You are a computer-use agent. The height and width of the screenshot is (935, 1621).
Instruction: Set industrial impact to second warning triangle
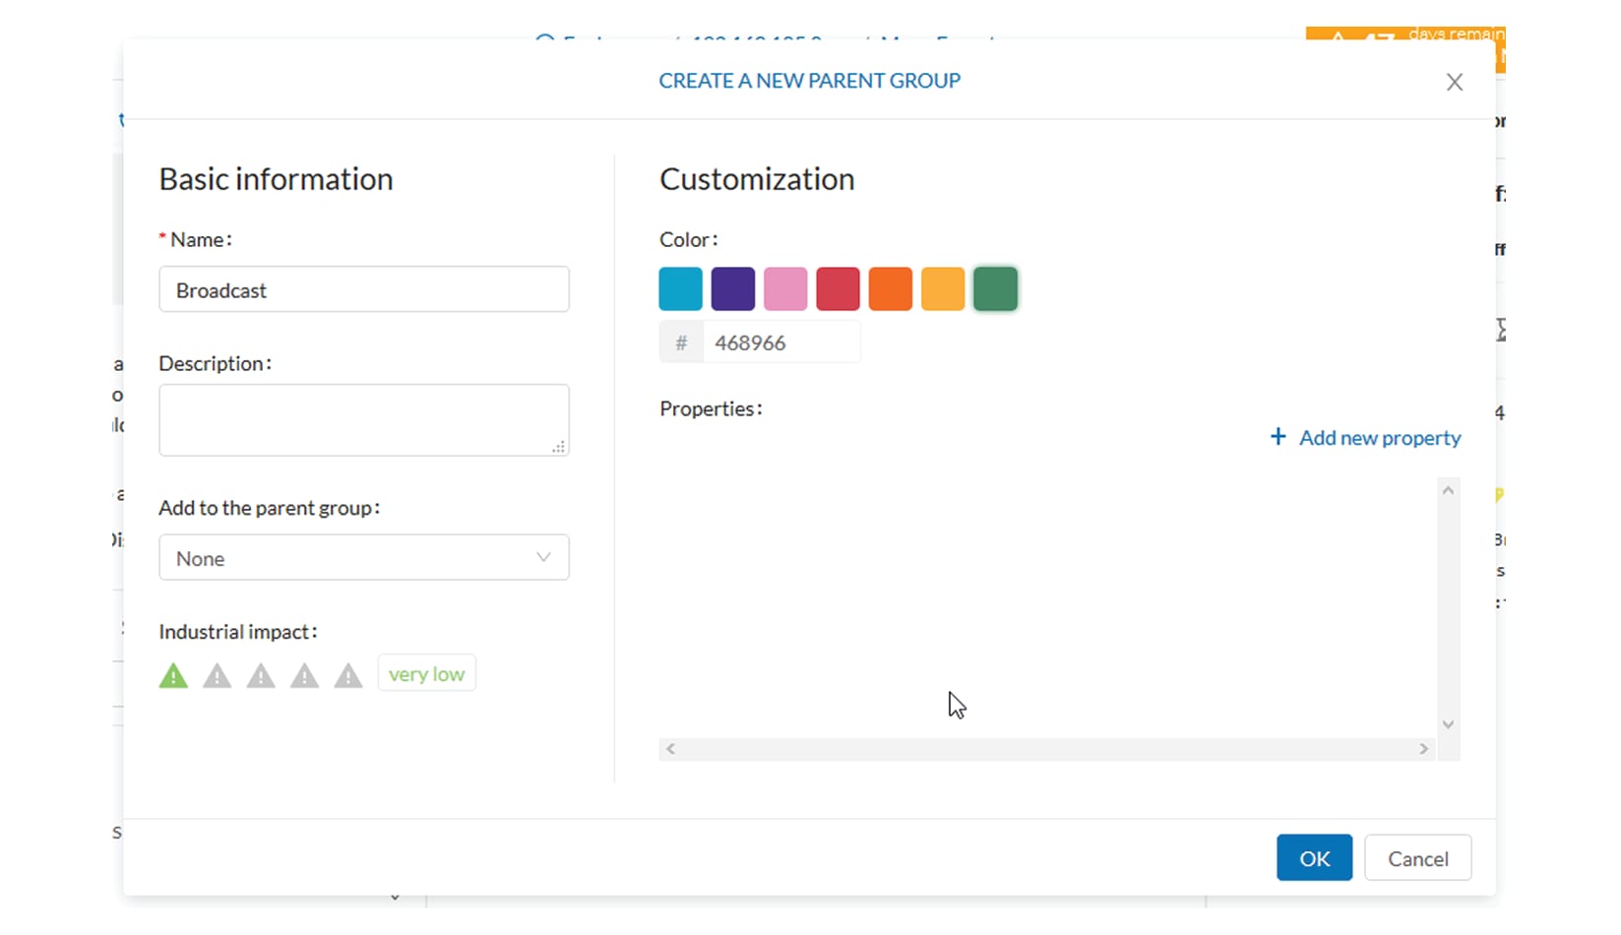[x=218, y=676]
